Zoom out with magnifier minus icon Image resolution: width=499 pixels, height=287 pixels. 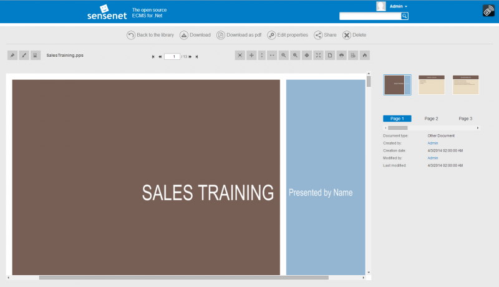click(x=284, y=56)
